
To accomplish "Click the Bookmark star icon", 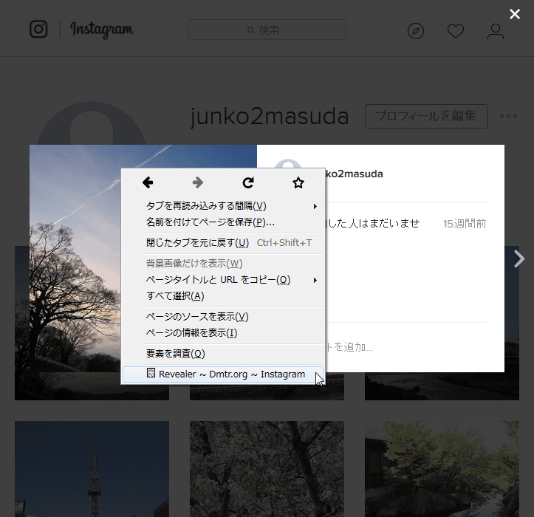I will coord(298,182).
